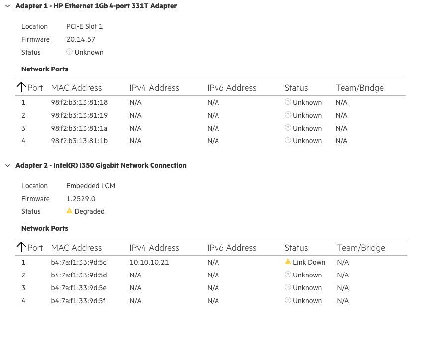Viewport: 436px width, 345px height.
Task: Select MAC address 98:f2:b3:13:81:18
Action: [x=79, y=102]
